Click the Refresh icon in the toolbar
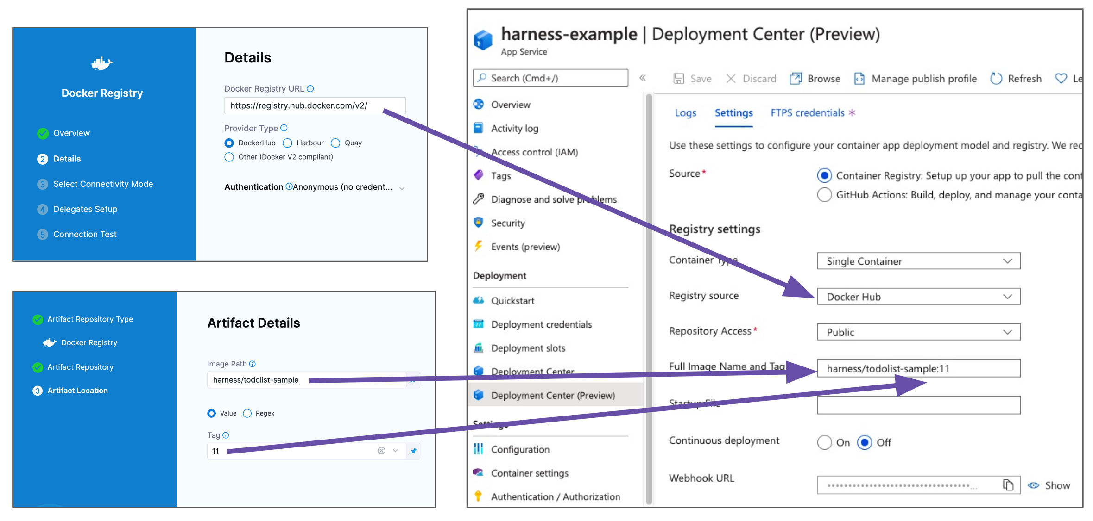This screenshot has height=521, width=1093. pos(996,79)
